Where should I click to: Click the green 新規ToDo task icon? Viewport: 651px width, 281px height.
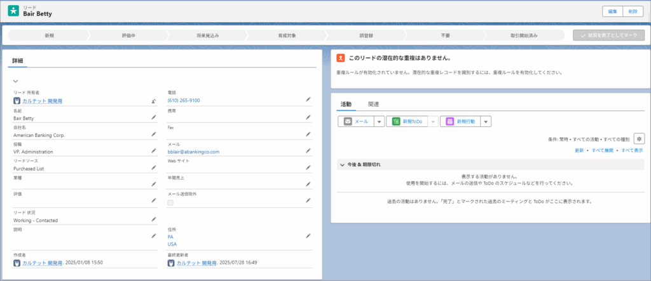click(x=395, y=121)
